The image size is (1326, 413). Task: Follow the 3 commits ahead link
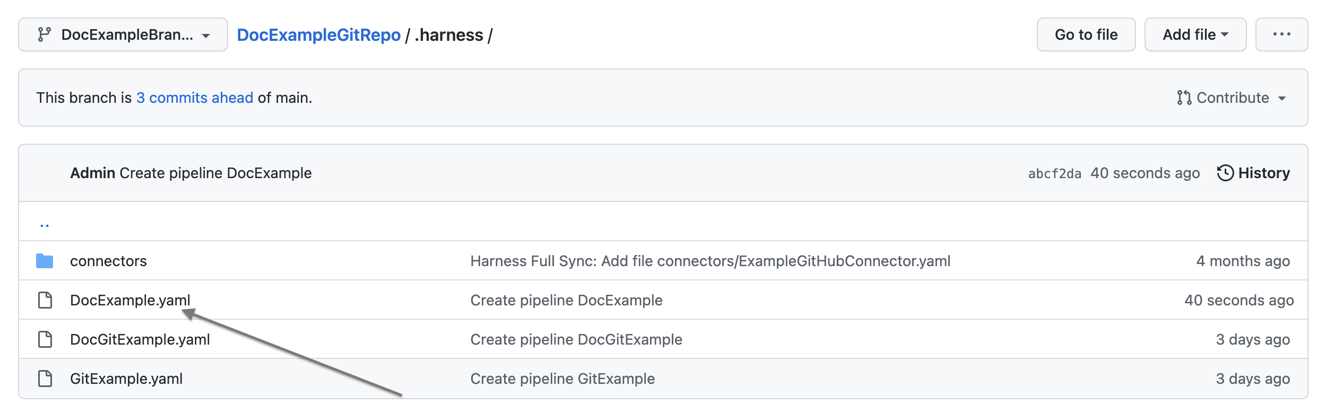195,98
